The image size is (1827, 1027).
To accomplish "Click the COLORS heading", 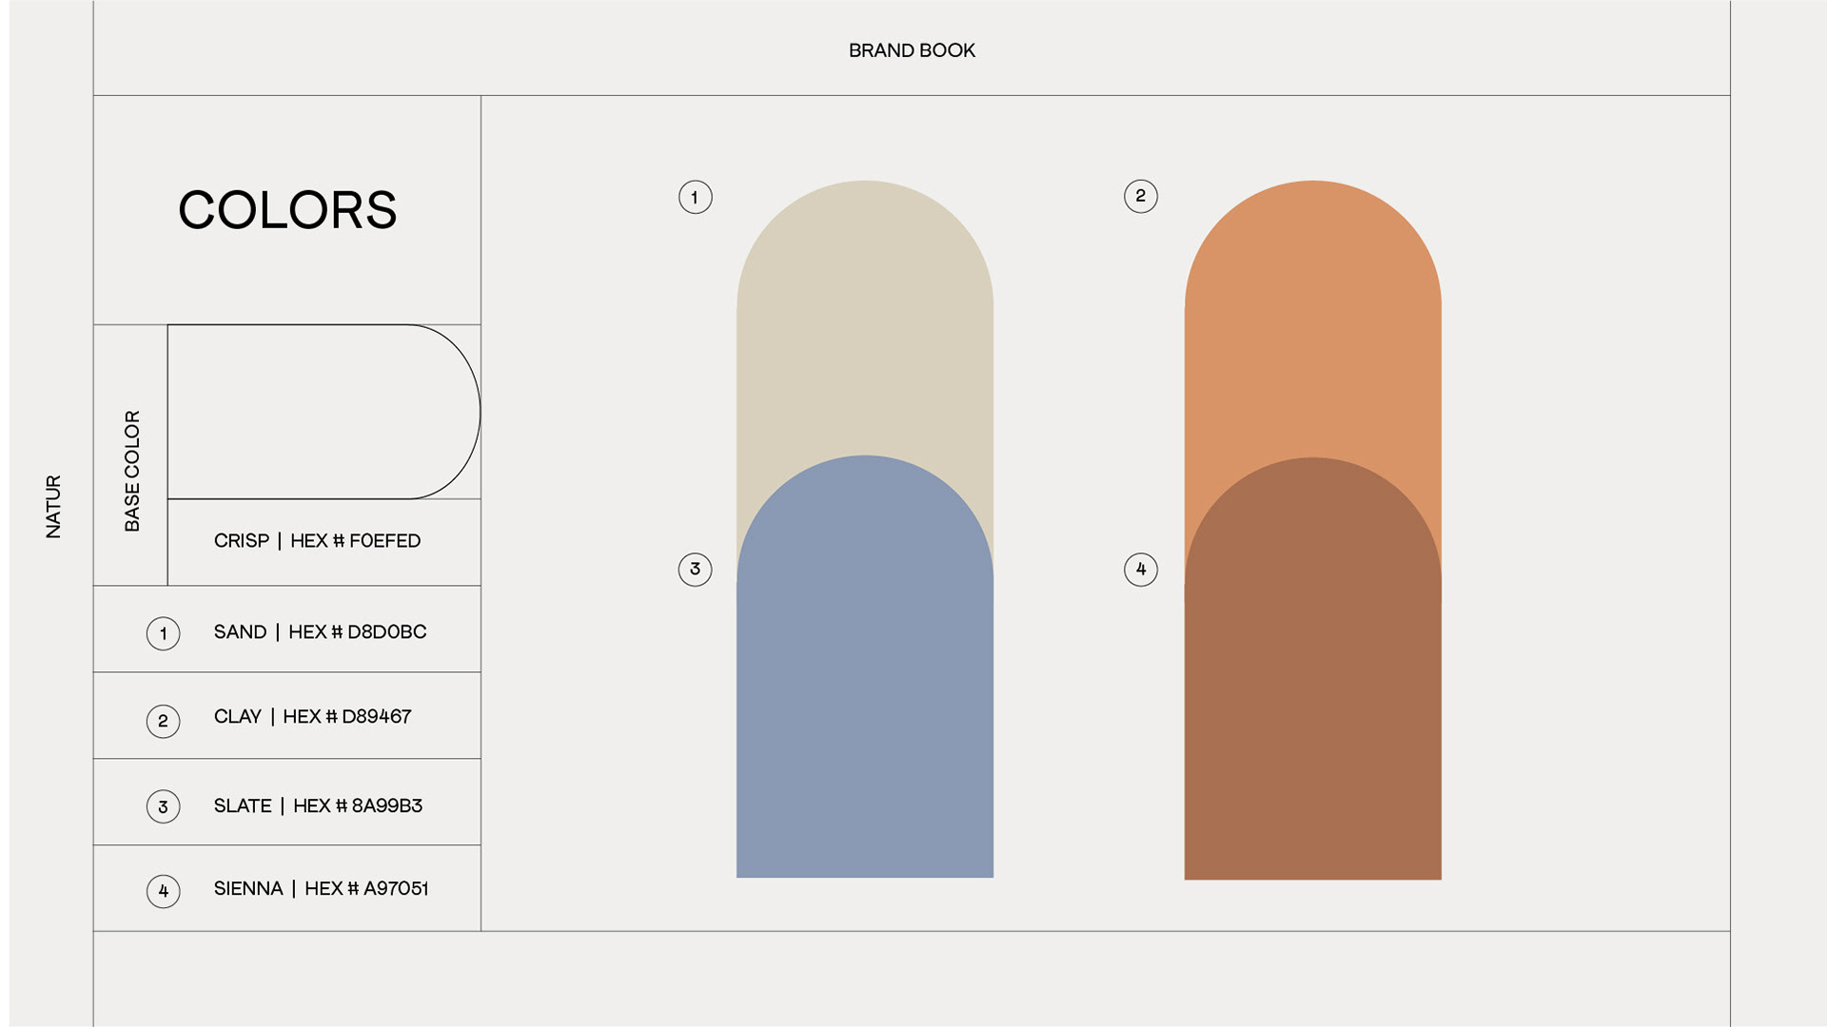I will coord(287,210).
